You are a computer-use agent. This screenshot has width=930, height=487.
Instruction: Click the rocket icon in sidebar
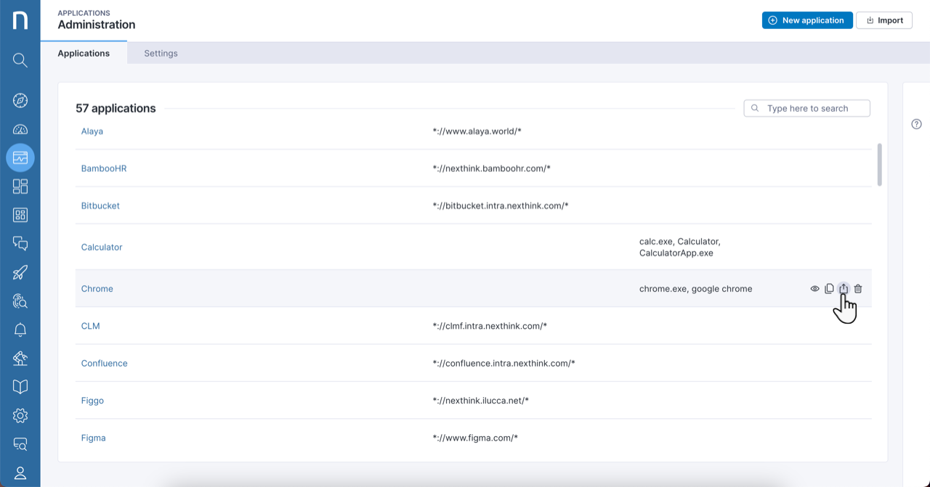[20, 272]
